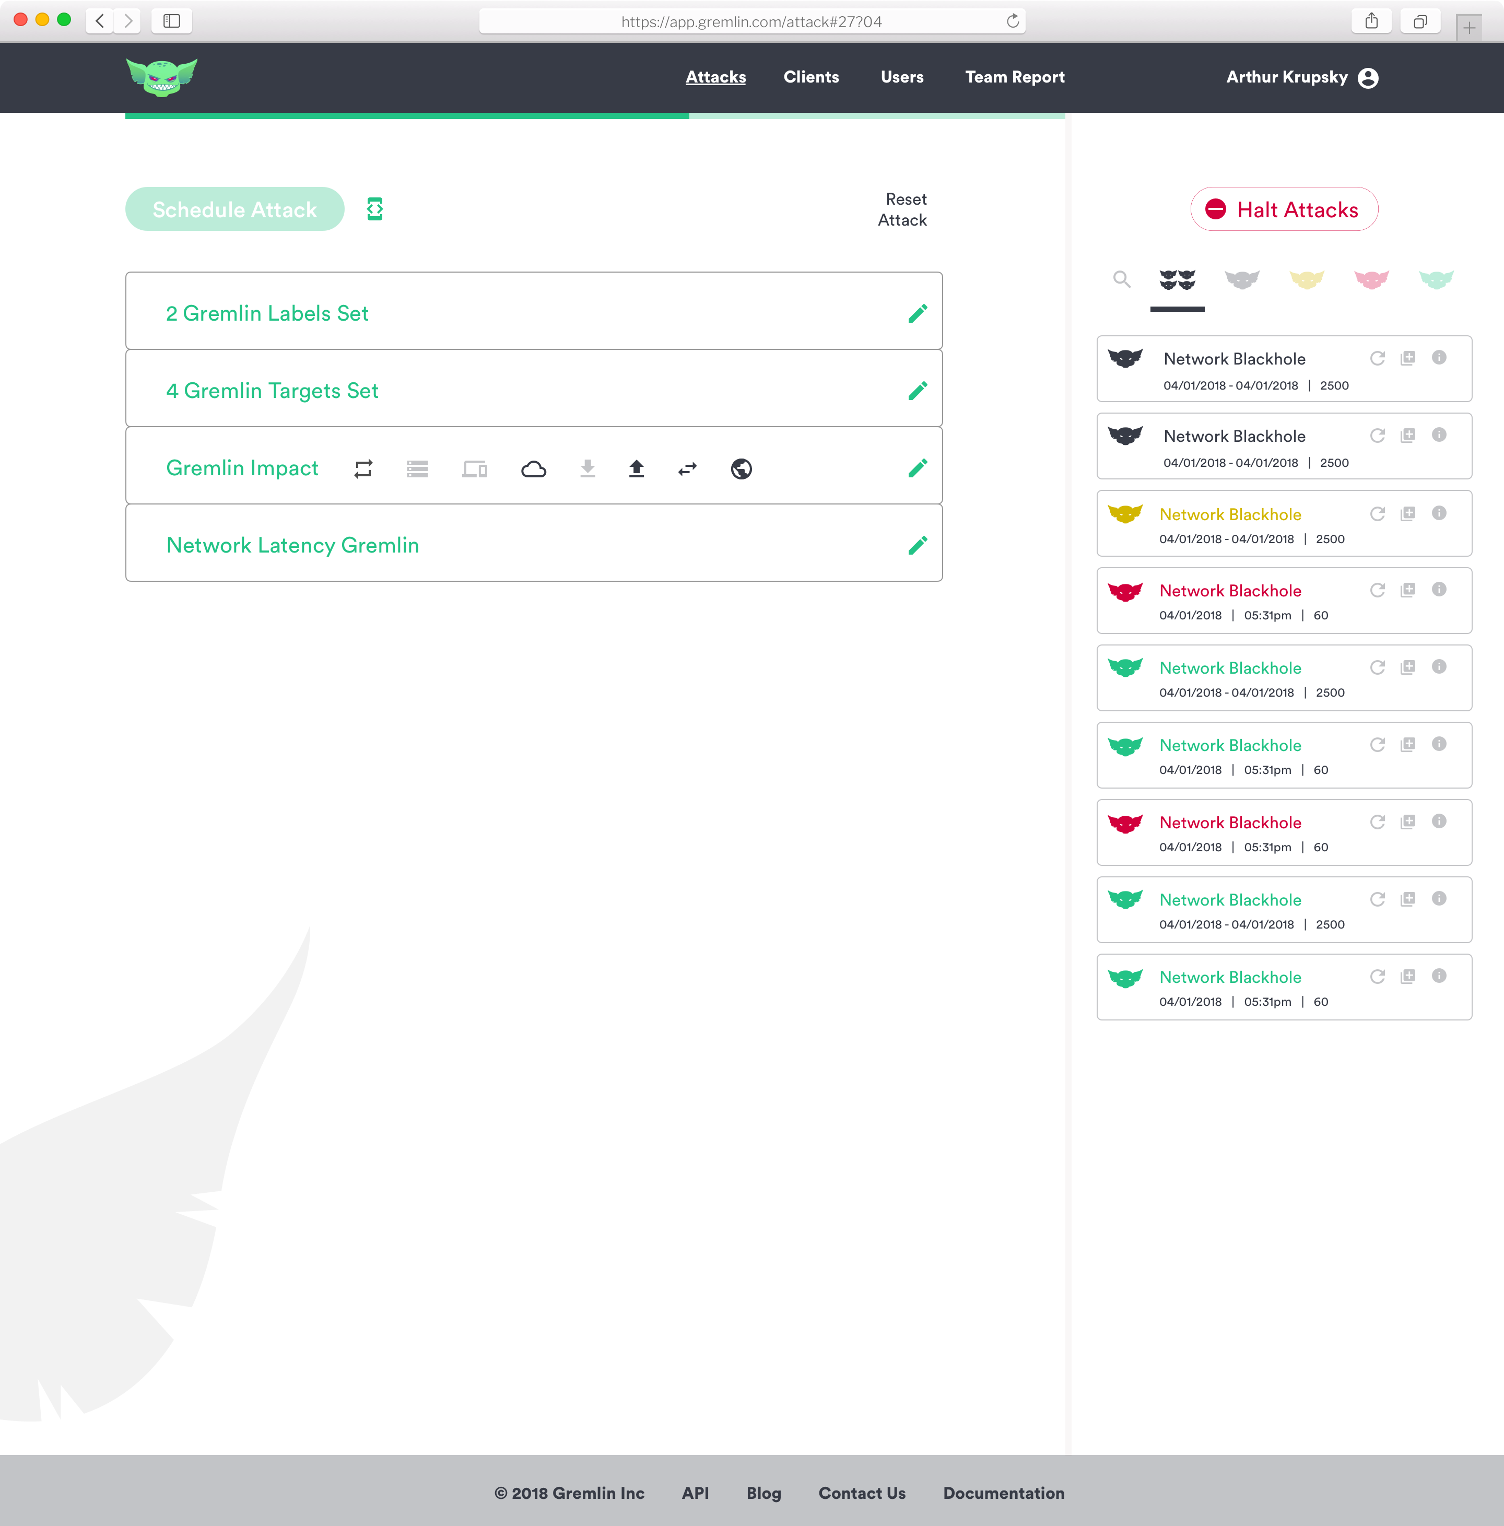Duplicate the bottom green Network Blackhole attack
The image size is (1504, 1526).
pyautogui.click(x=1407, y=977)
